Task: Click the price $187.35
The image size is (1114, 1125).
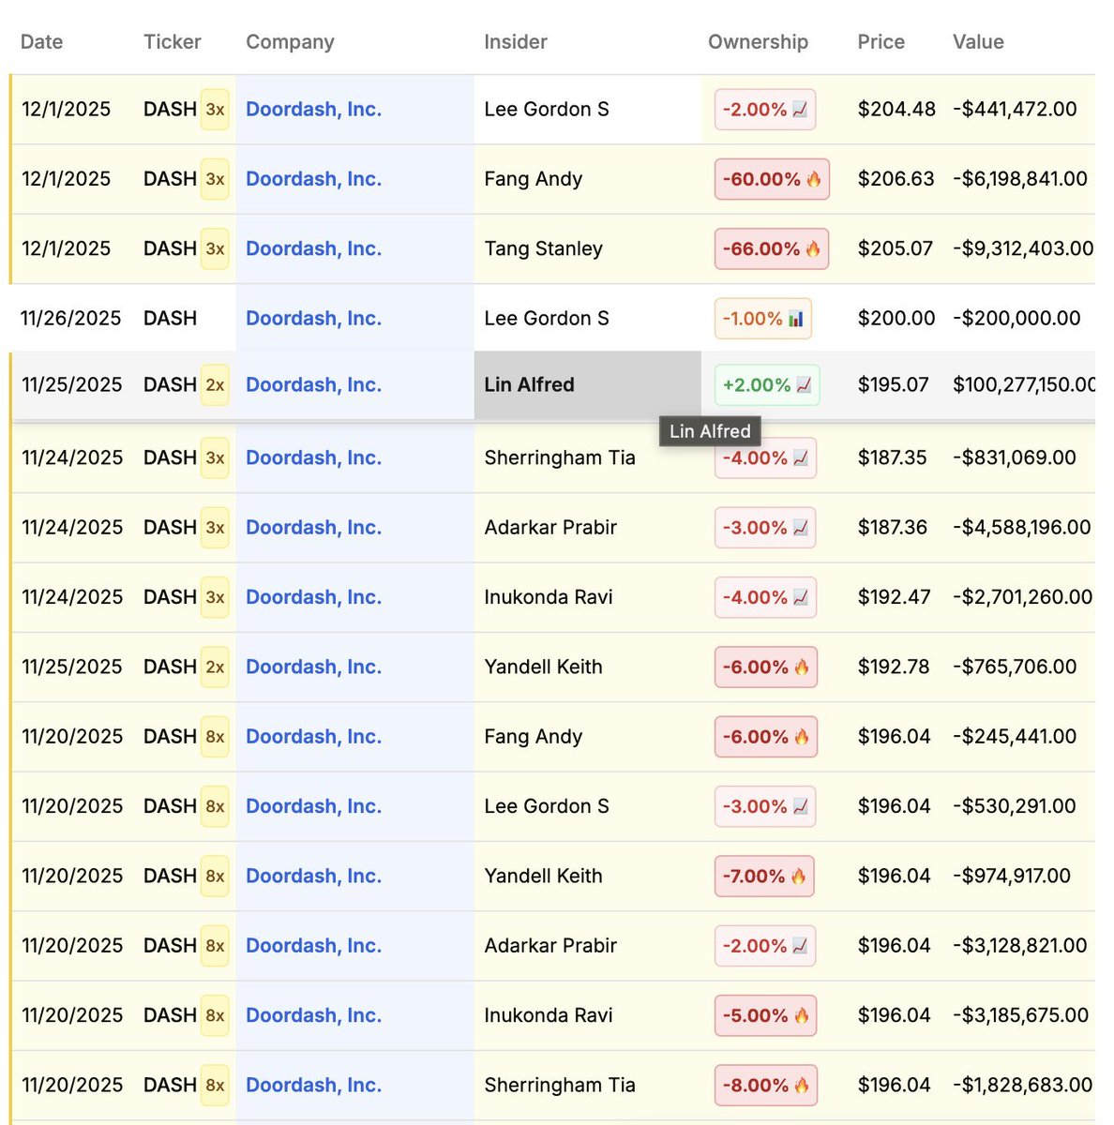Action: (x=893, y=457)
